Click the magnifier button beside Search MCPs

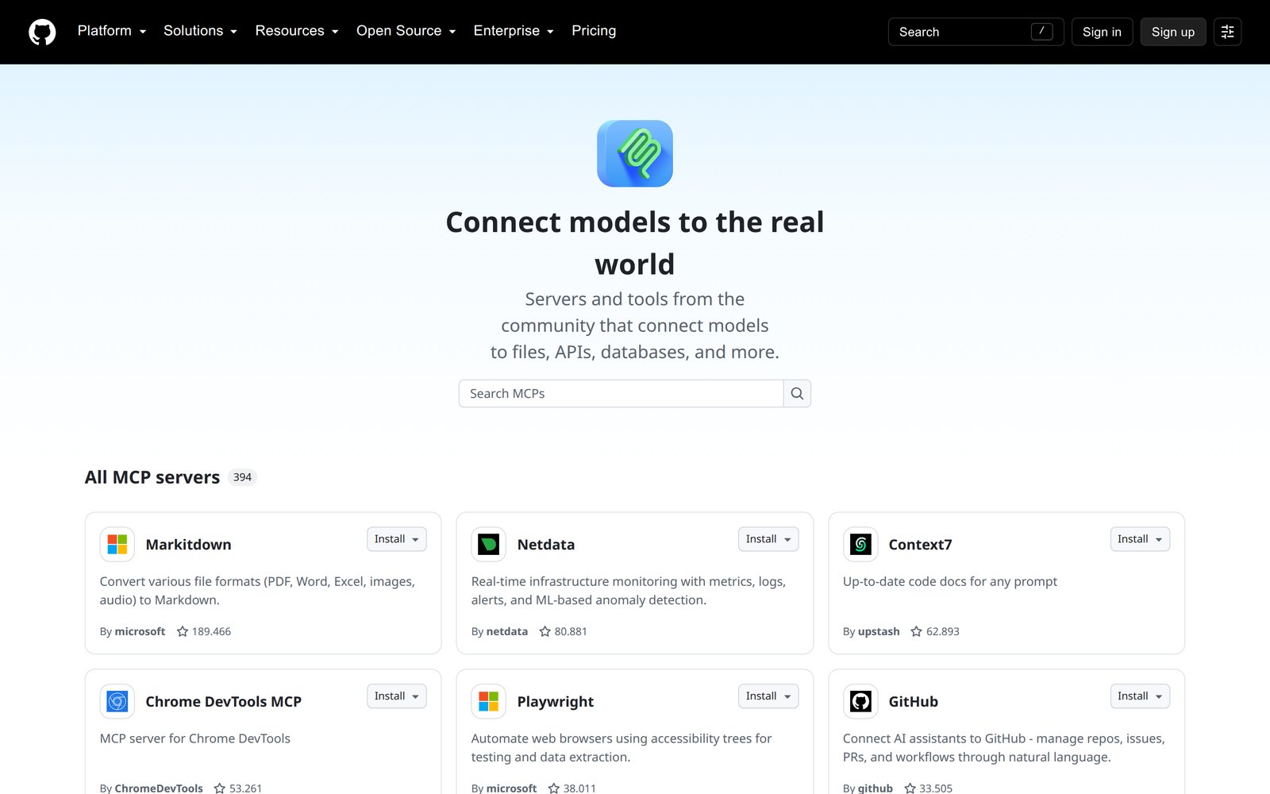point(797,393)
